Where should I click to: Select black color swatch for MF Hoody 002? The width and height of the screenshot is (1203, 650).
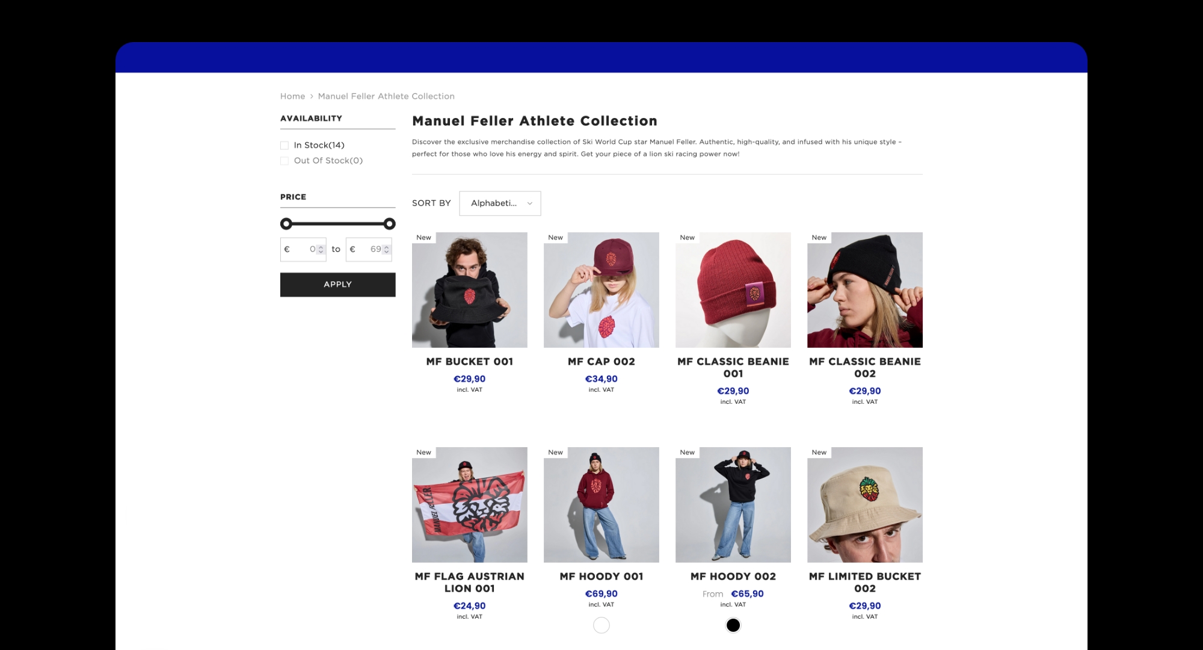(x=733, y=625)
